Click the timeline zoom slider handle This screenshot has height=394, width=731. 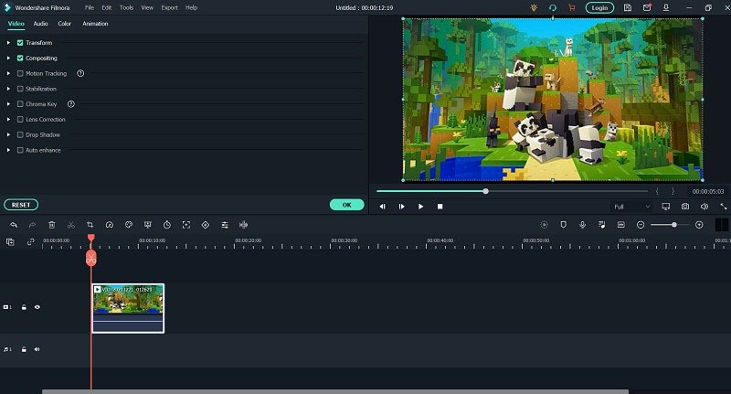pyautogui.click(x=674, y=225)
